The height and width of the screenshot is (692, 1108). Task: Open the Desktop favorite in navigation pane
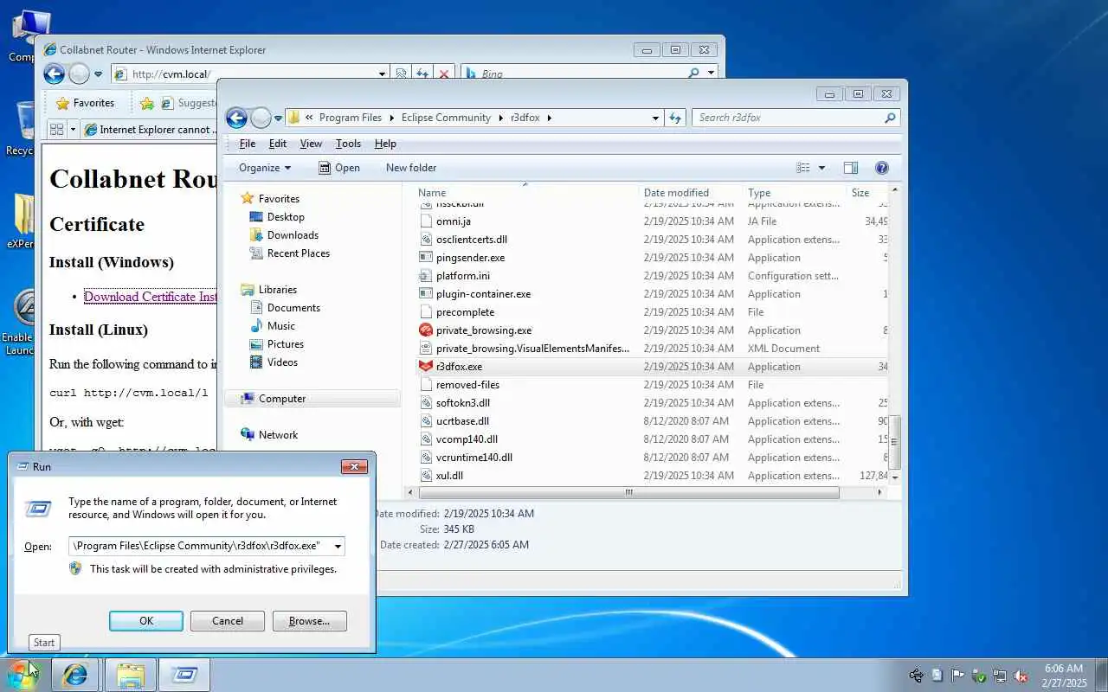click(x=286, y=217)
